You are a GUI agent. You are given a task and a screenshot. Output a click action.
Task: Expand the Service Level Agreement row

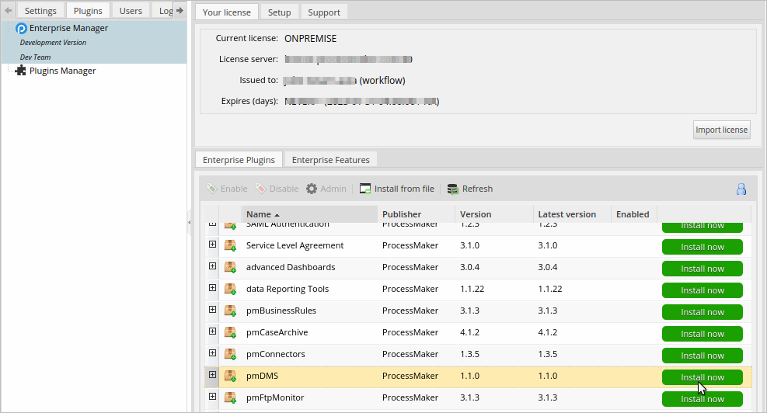coord(212,245)
